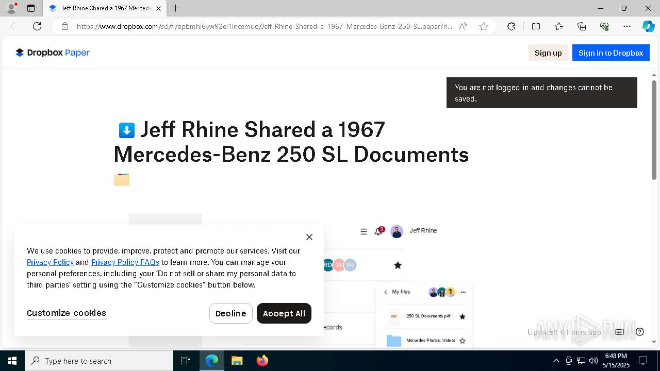Image resolution: width=660 pixels, height=371 pixels.
Task: View site information lock icon
Action: pos(65,26)
